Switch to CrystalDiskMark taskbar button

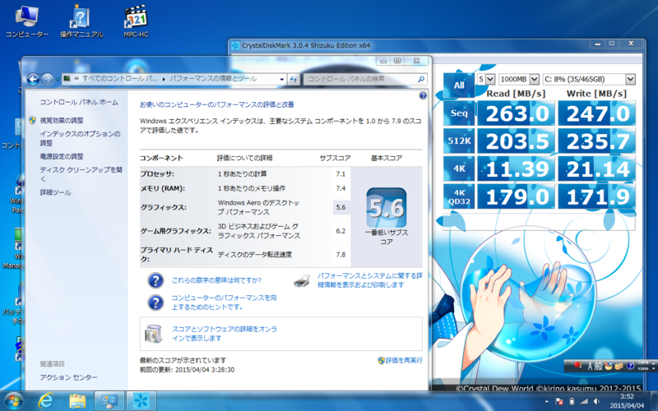coord(141,401)
